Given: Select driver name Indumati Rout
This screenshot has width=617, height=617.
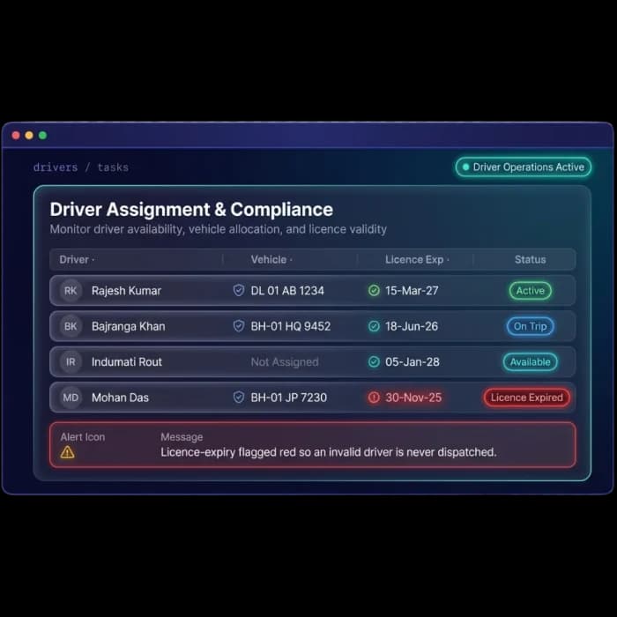Looking at the screenshot, I should (127, 362).
